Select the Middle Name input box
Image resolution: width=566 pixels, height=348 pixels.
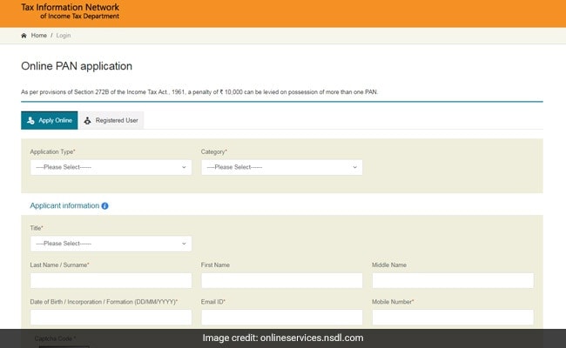452,280
